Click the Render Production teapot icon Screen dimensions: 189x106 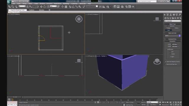[x=133, y=6]
